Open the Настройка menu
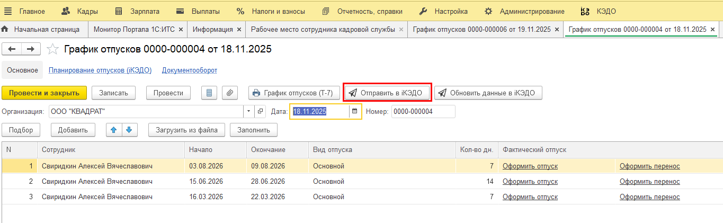723x223 pixels. (x=444, y=11)
